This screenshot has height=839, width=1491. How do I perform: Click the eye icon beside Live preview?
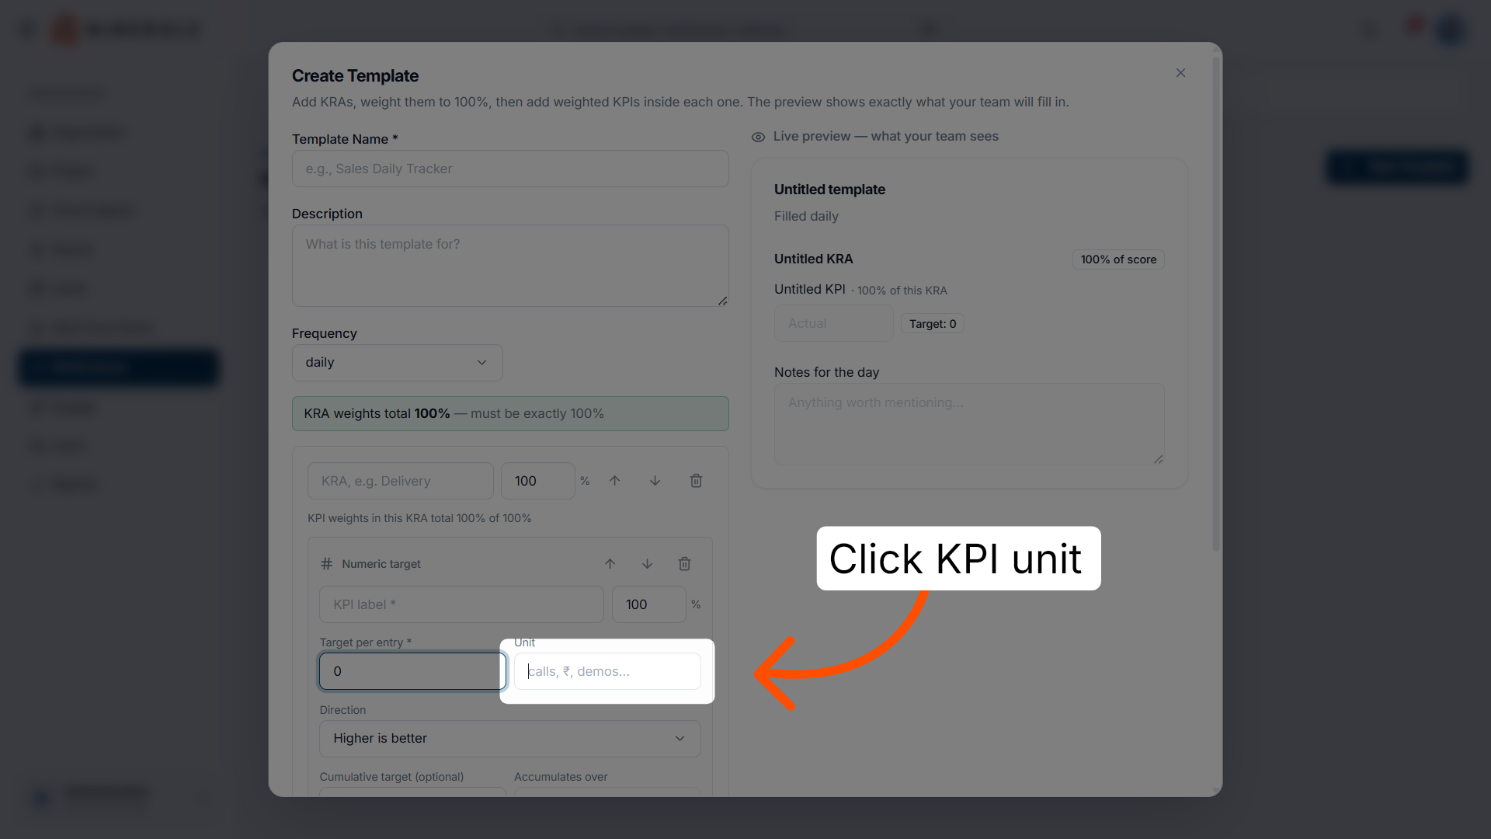point(758,137)
